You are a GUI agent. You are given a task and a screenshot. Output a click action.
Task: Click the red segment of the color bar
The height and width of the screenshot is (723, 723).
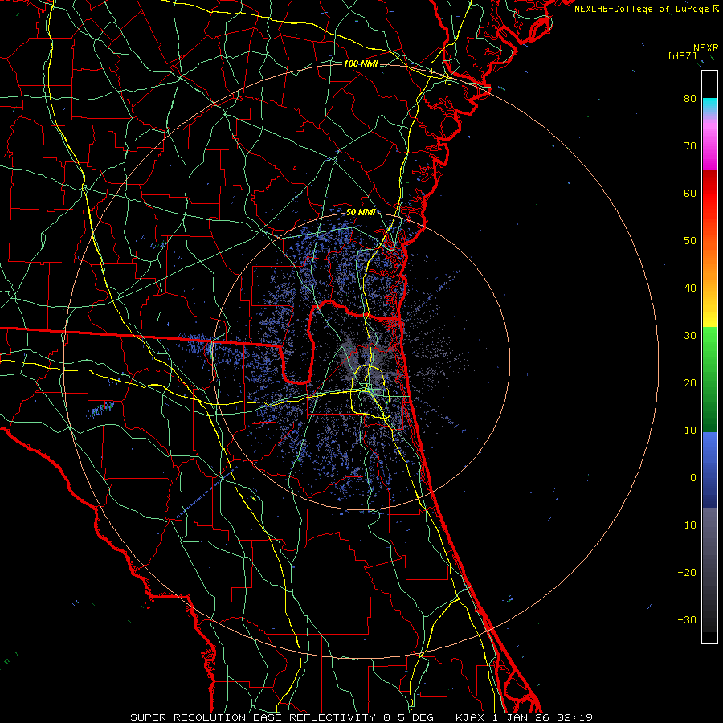coord(709,194)
